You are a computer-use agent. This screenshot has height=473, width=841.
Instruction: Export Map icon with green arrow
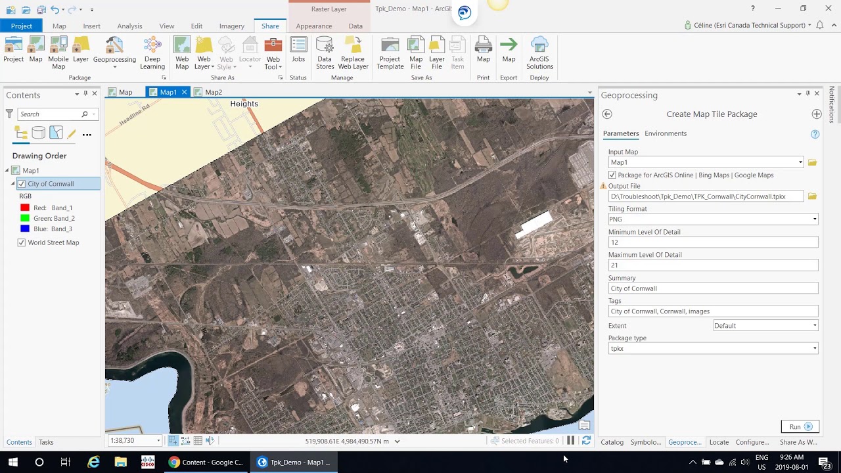coord(509,50)
